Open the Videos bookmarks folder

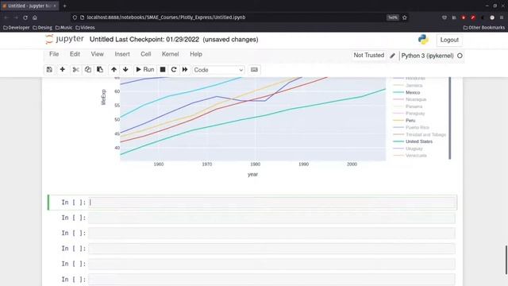click(x=85, y=28)
